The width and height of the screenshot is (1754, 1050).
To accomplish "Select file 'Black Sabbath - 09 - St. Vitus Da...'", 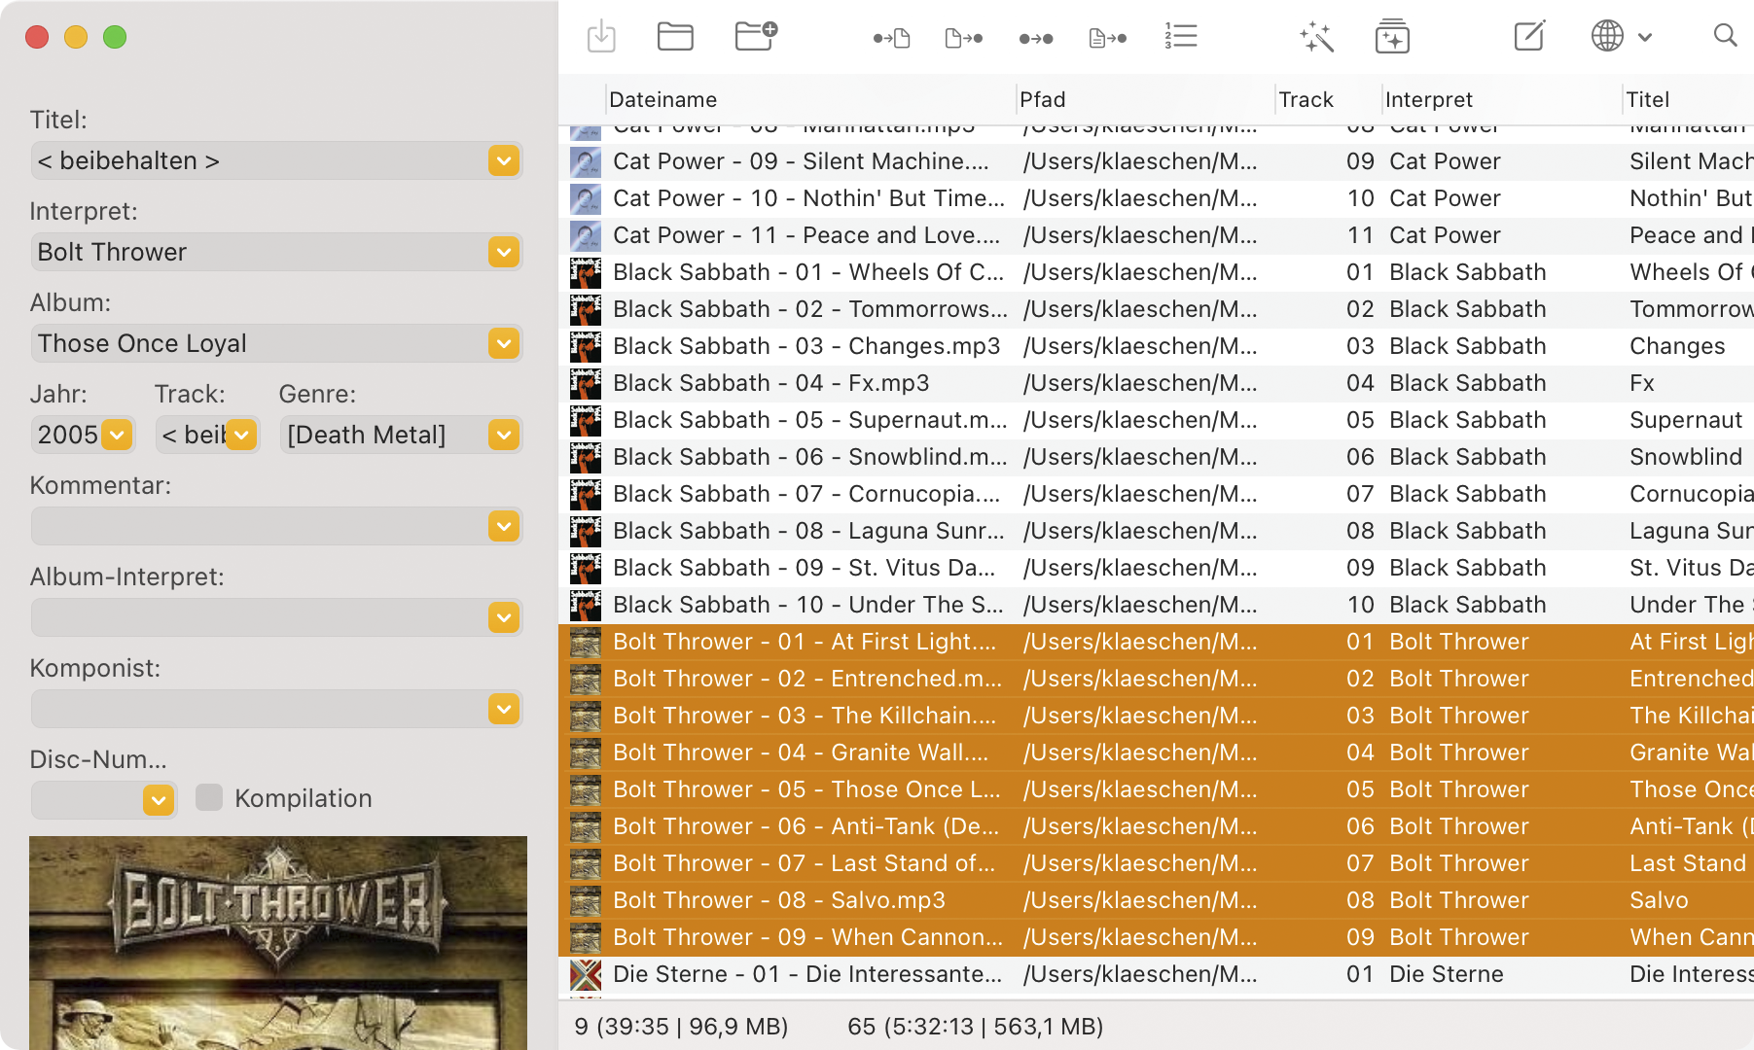I will [805, 568].
